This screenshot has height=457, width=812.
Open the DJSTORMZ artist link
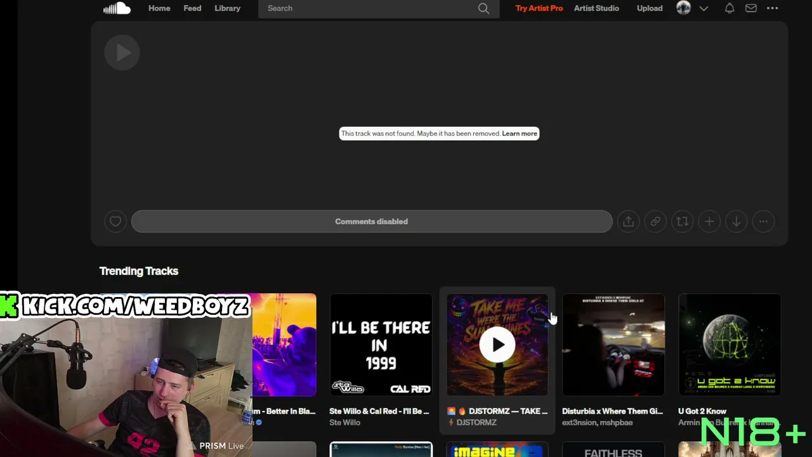[476, 423]
